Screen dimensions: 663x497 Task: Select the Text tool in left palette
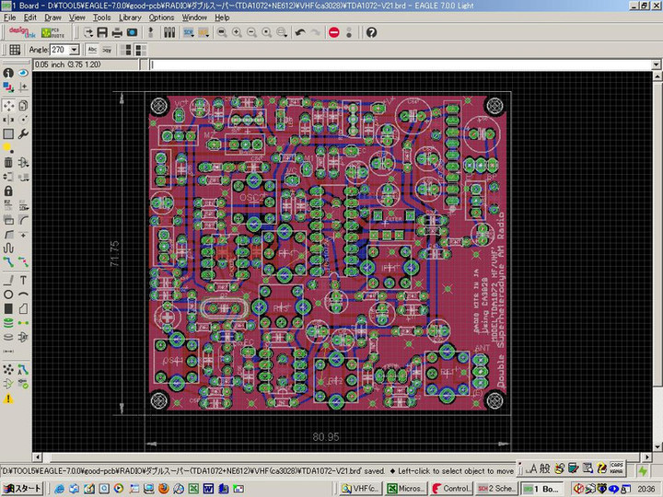(x=23, y=280)
